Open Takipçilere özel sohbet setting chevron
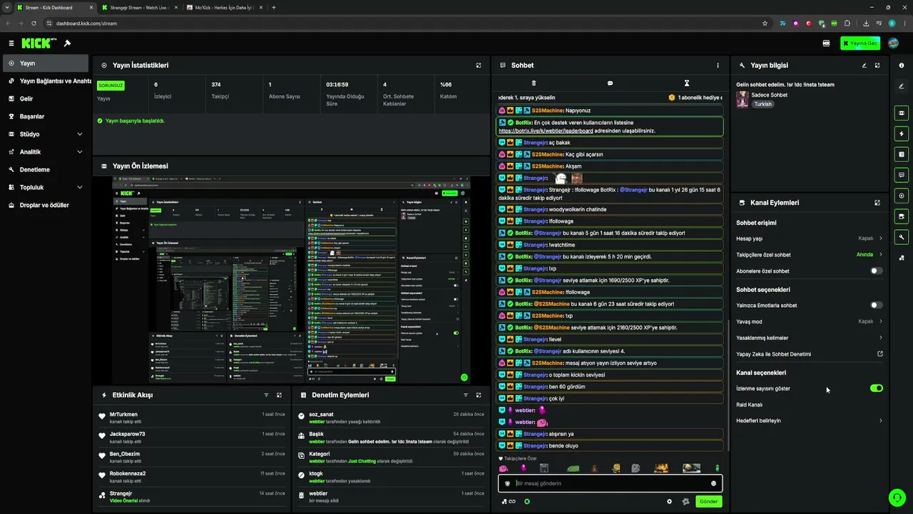 click(x=881, y=255)
